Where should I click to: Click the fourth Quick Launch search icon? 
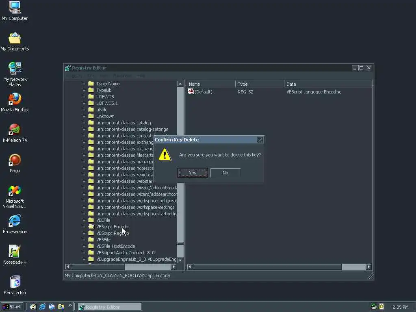click(x=61, y=307)
